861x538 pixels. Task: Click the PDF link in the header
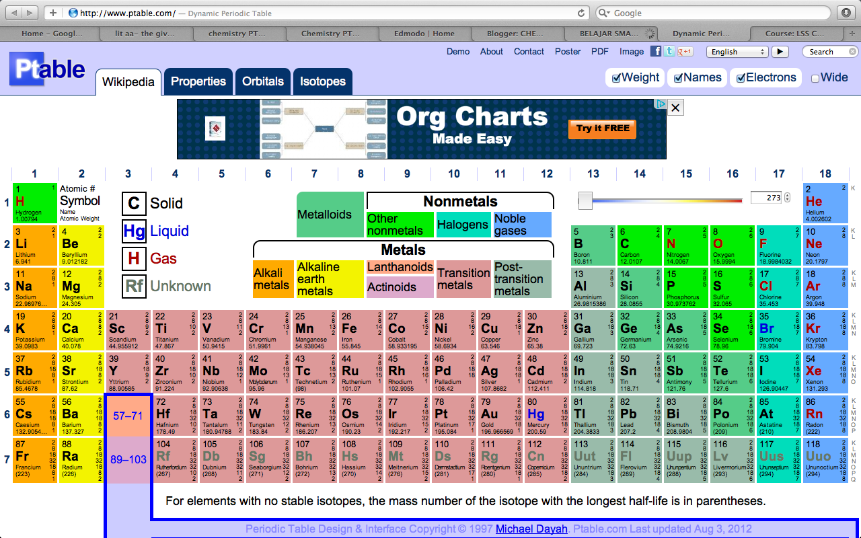pos(599,51)
